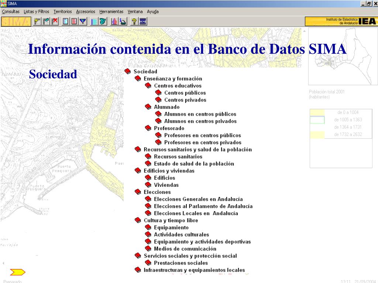Click the DEMO film icon
This screenshot has height=283, width=378.
(143, 21)
